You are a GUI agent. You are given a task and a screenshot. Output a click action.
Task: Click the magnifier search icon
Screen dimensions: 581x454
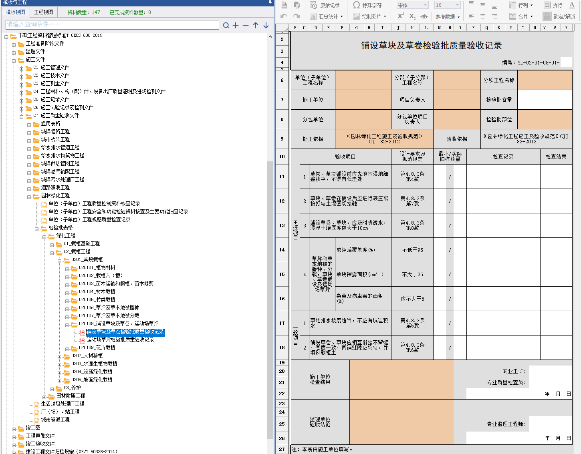point(226,25)
